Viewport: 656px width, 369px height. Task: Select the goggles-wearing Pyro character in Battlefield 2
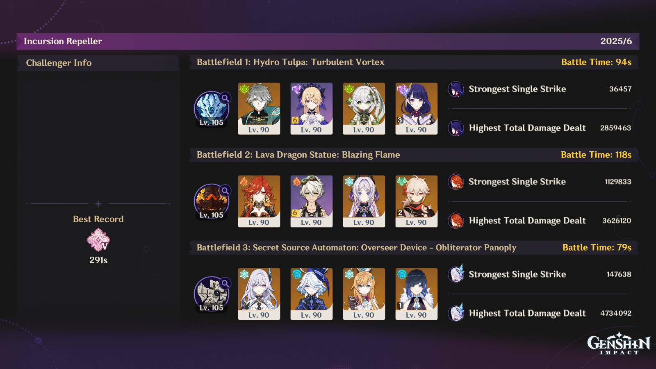point(312,201)
